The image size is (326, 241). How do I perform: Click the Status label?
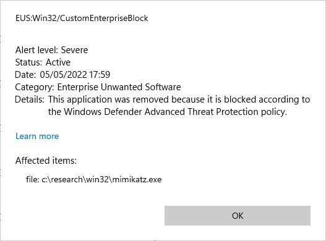[x=28, y=62]
